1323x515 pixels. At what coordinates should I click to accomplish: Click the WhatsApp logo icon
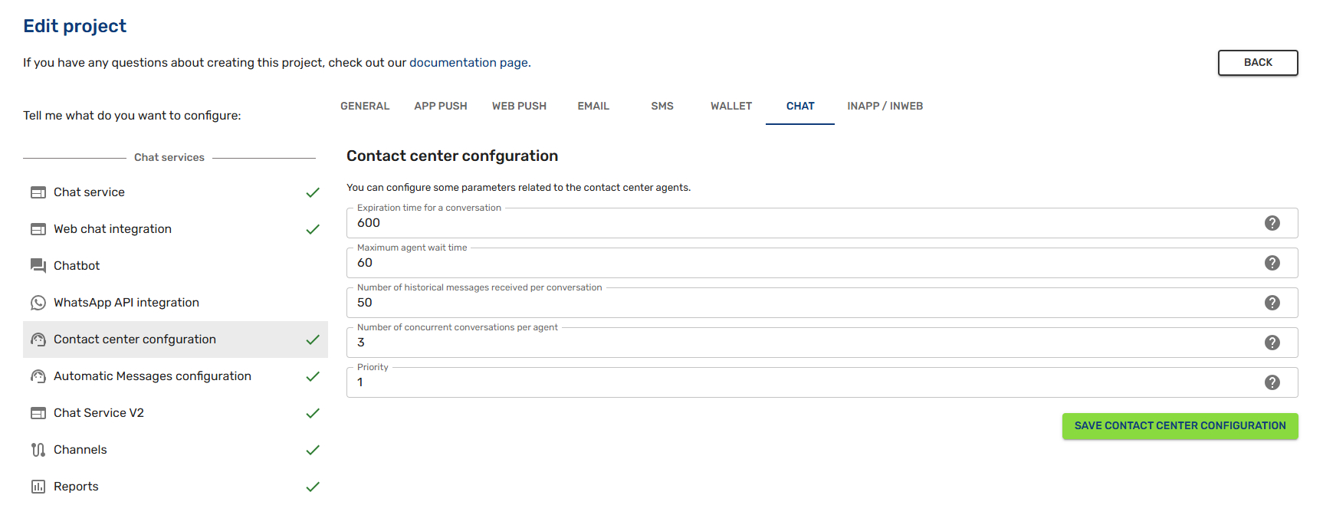click(38, 303)
